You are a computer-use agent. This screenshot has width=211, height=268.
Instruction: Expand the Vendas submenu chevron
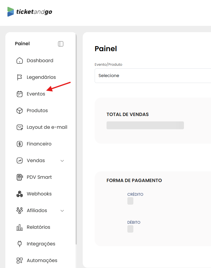62,161
